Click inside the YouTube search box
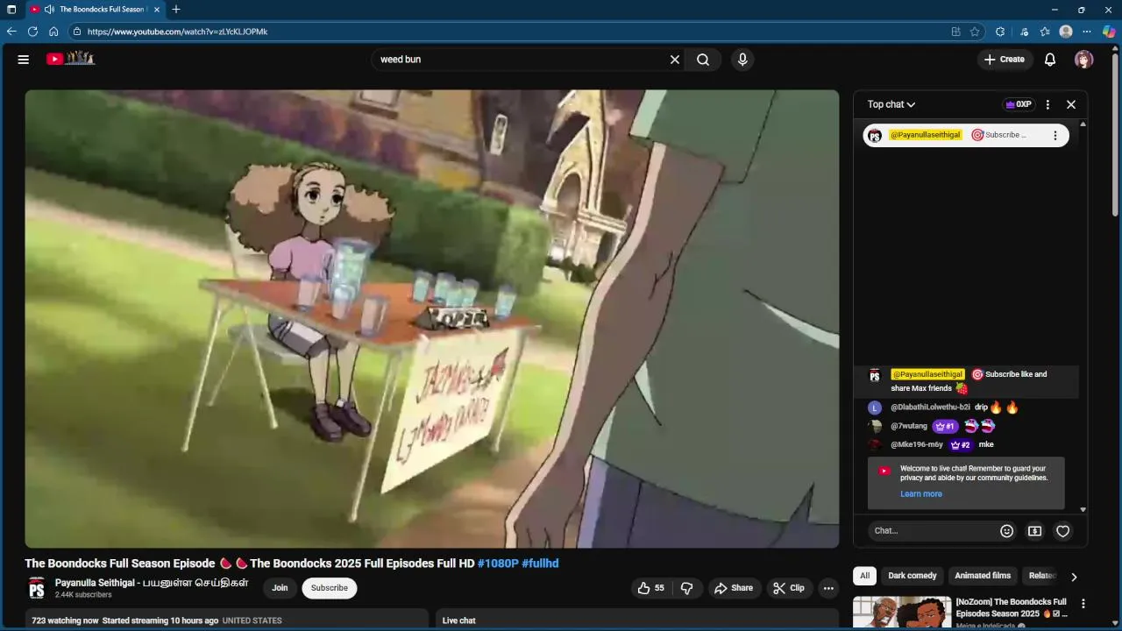 click(522, 60)
